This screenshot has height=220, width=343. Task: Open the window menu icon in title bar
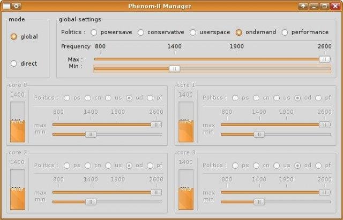tap(6, 6)
